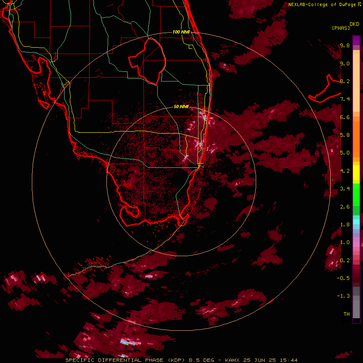Image resolution: width=363 pixels, height=363 pixels.
Task: Click the DKD [PHAS] scale title
Action: click(346, 26)
